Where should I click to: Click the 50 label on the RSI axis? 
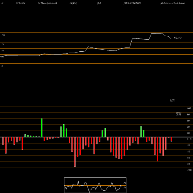(x=3, y=51)
